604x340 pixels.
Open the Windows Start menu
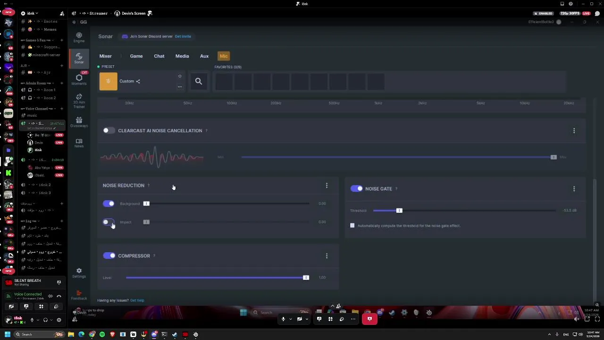coord(7,334)
